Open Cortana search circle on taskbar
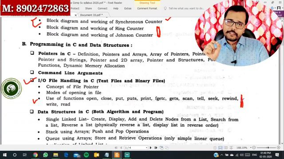Screen dimensions: 284x159 (15, 155)
